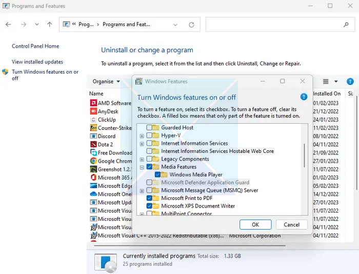This screenshot has width=359, height=274.
Task: Enable Microsoft Message Queue (MSMQ) Server checkbox
Action: click(x=149, y=190)
